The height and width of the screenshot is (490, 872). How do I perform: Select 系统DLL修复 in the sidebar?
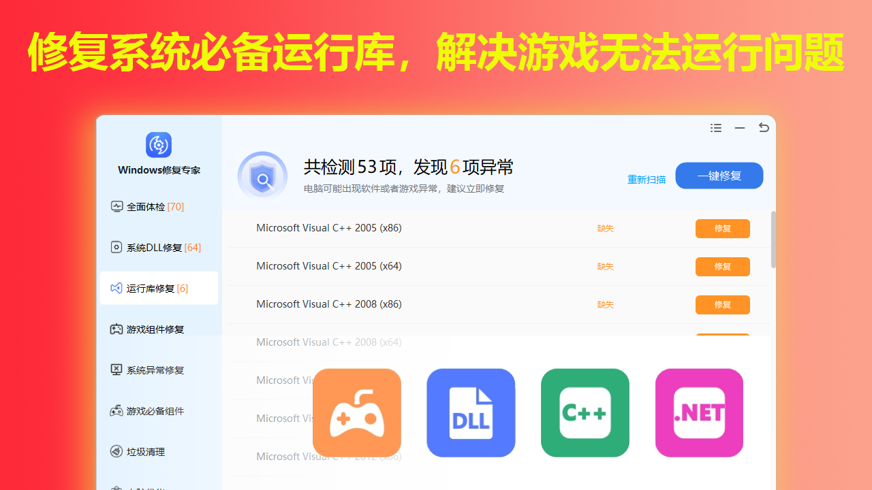(155, 247)
